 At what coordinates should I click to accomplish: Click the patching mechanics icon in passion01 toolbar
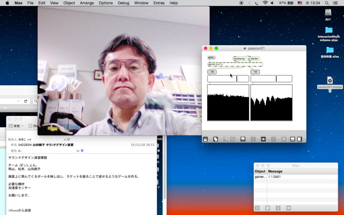click(263, 139)
